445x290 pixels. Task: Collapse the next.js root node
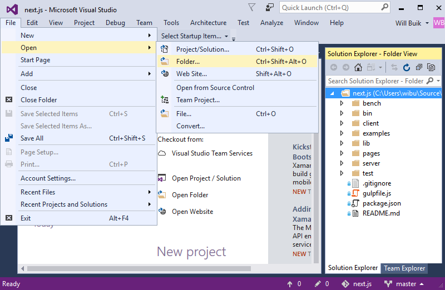332,93
